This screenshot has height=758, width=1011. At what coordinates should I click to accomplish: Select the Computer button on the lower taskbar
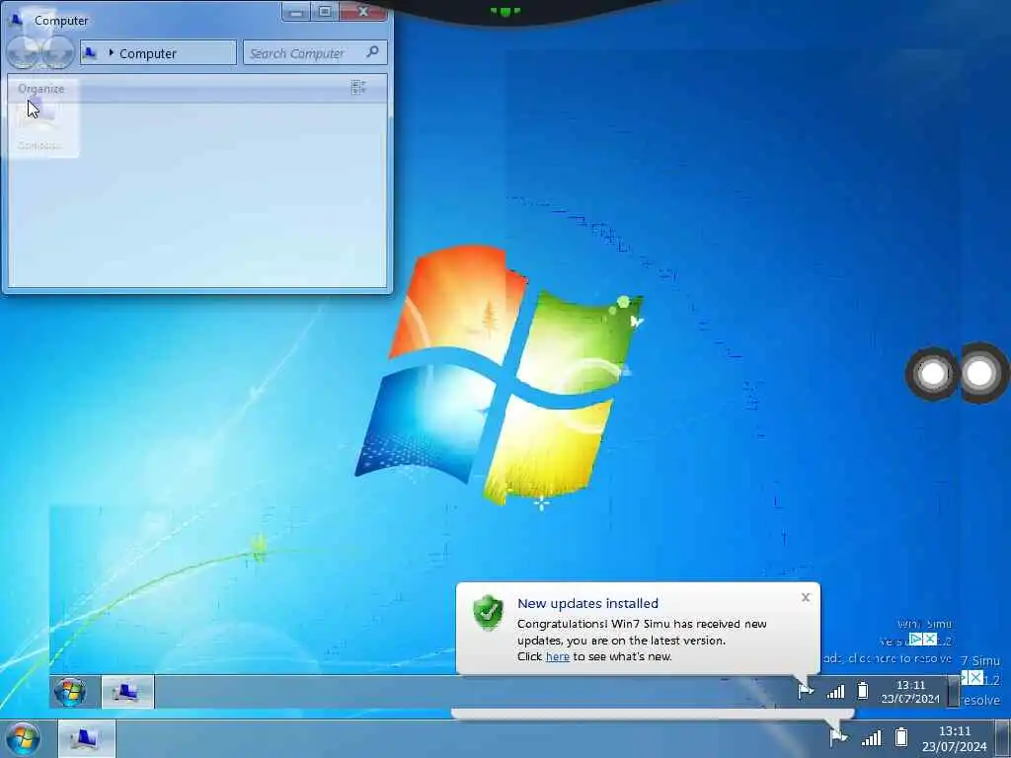click(x=87, y=738)
